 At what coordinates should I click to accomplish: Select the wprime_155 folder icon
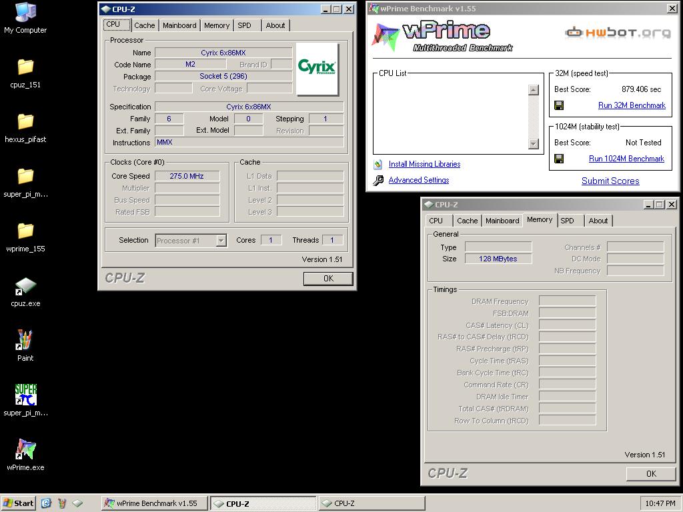pos(25,238)
